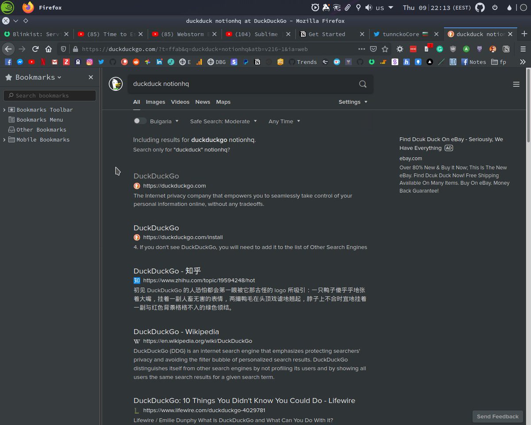Open the Bulgaria region dropdown
This screenshot has height=425, width=531.
[164, 121]
